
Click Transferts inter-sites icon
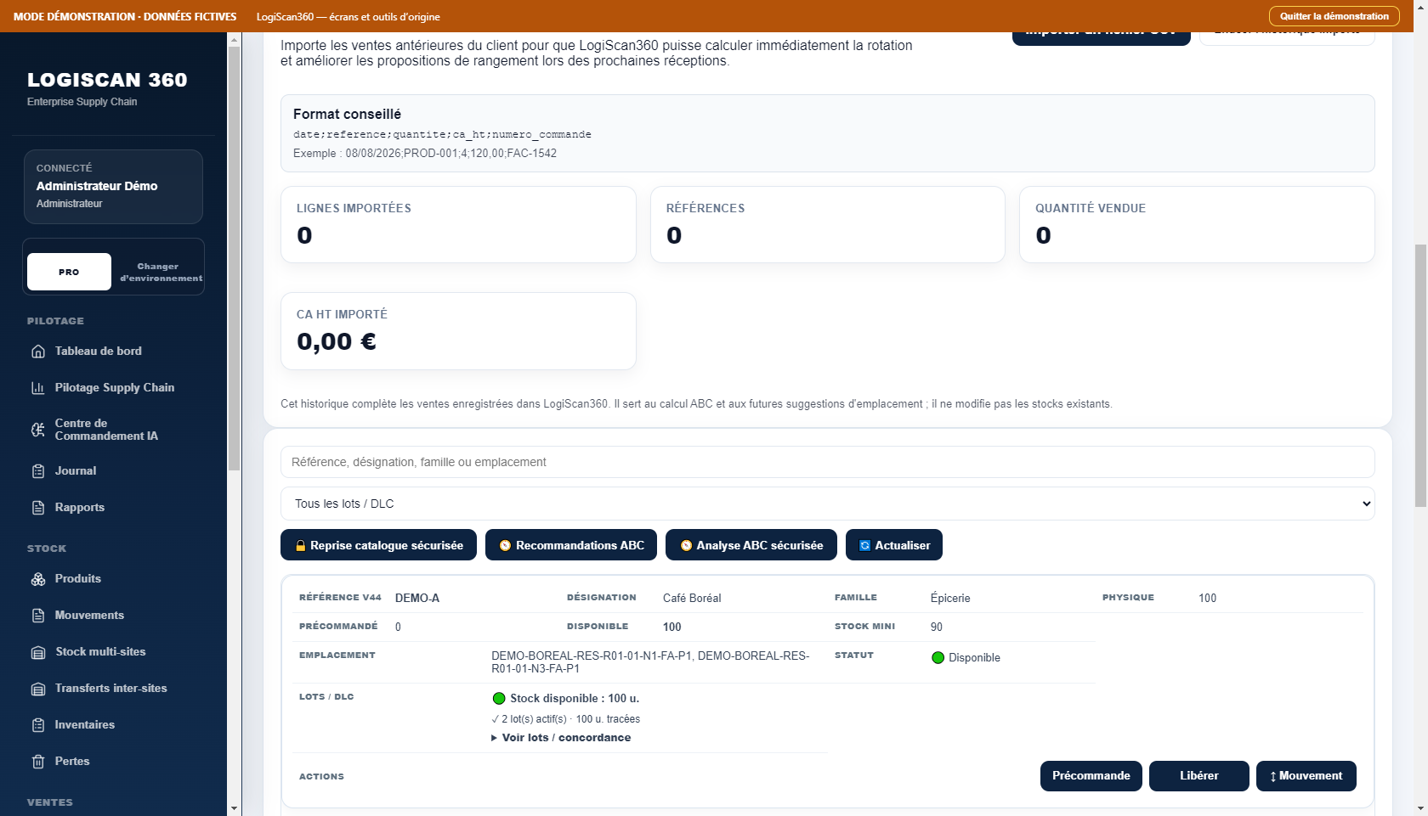coord(38,689)
